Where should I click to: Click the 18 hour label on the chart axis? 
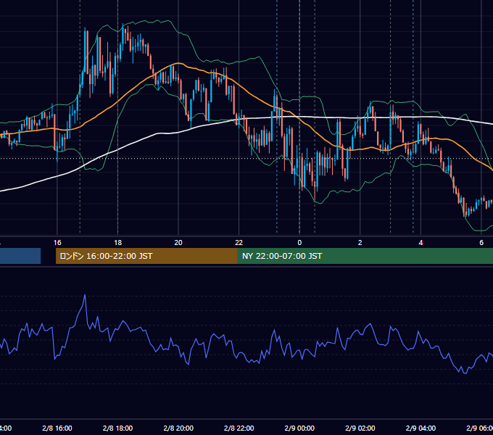[118, 243]
